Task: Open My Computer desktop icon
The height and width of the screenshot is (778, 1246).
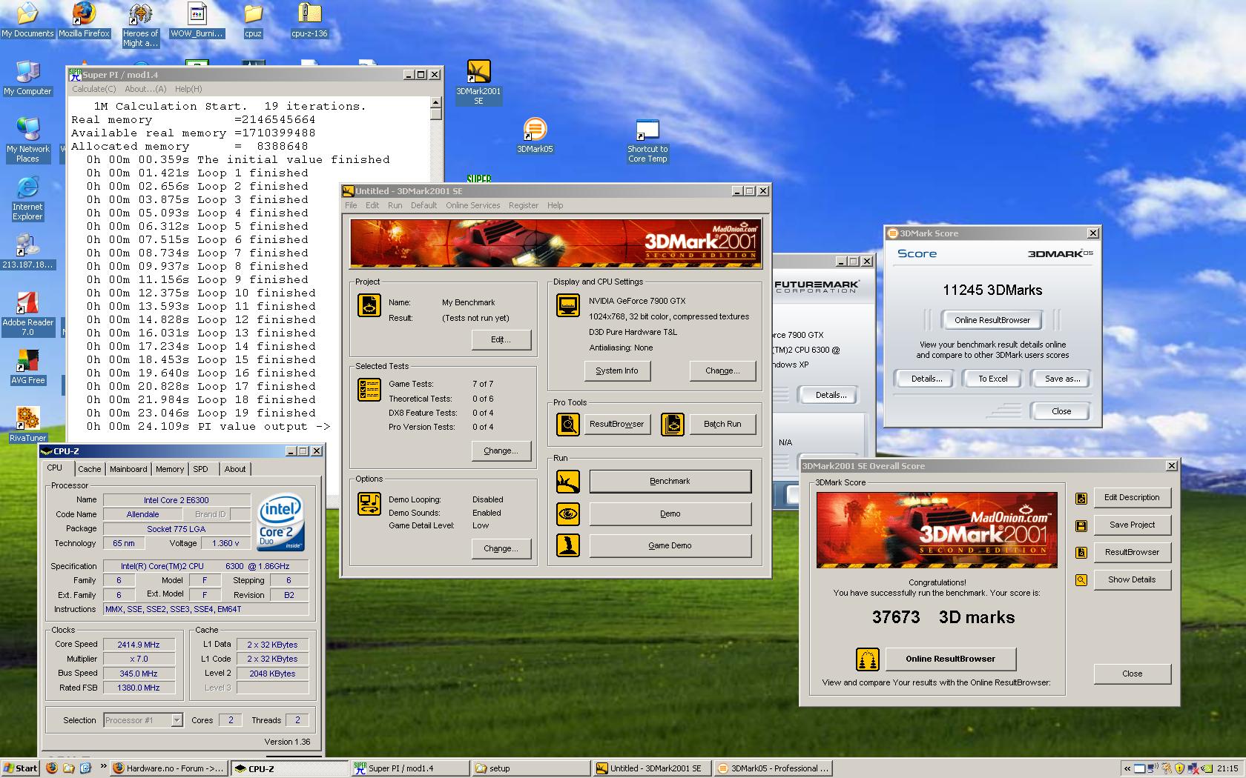Action: click(x=27, y=78)
